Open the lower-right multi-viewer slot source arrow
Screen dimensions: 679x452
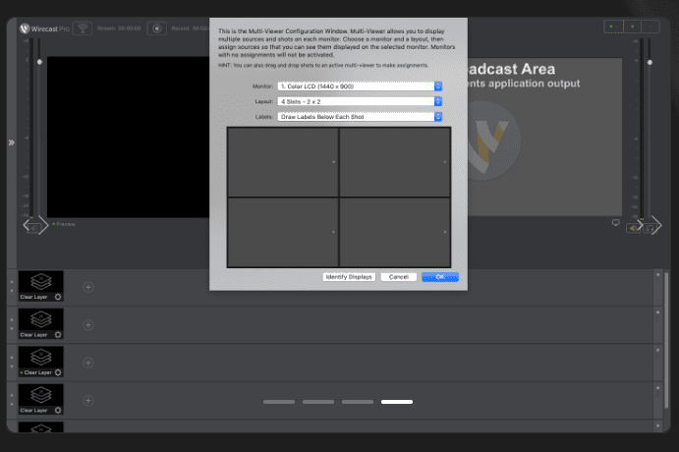pyautogui.click(x=445, y=232)
